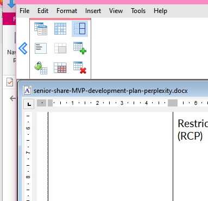This screenshot has height=201, width=208.
Task: Click the horizontal ruler at mark 3
Action: [122, 103]
